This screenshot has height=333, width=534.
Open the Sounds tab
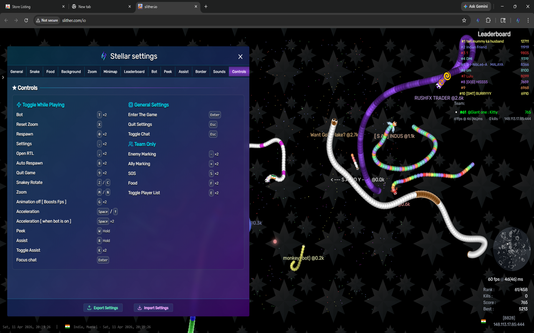pos(219,72)
